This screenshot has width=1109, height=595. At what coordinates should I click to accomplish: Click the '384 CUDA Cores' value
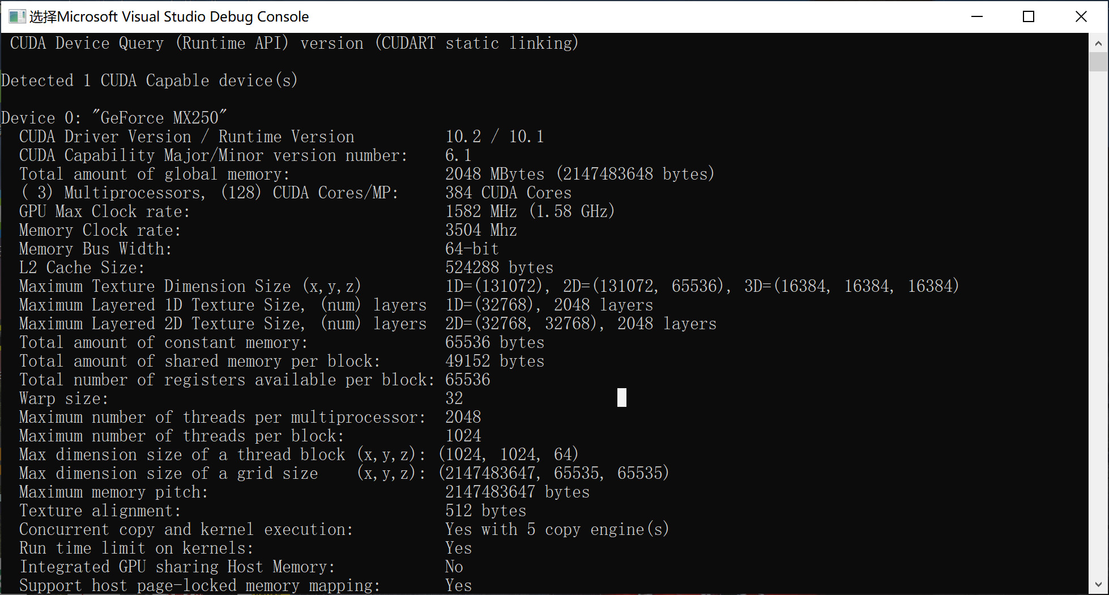tap(508, 193)
